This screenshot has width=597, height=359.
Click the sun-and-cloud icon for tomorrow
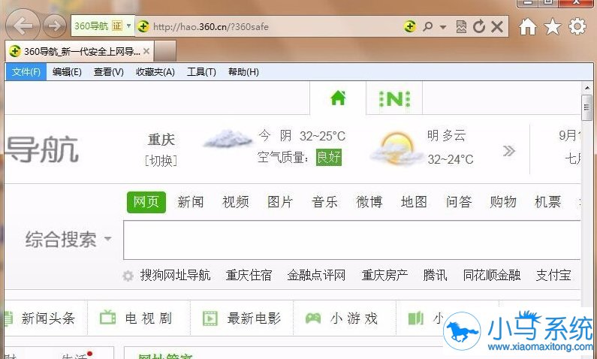396,149
